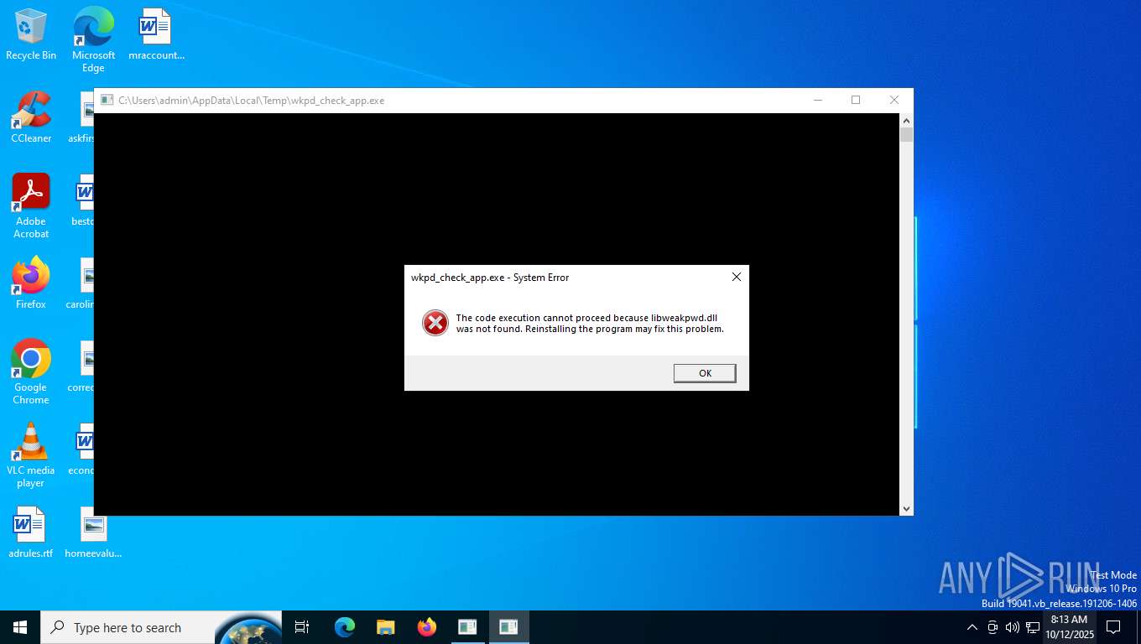Image resolution: width=1141 pixels, height=644 pixels.
Task: Close the wkpd_check_app.exe console window
Action: click(x=894, y=100)
